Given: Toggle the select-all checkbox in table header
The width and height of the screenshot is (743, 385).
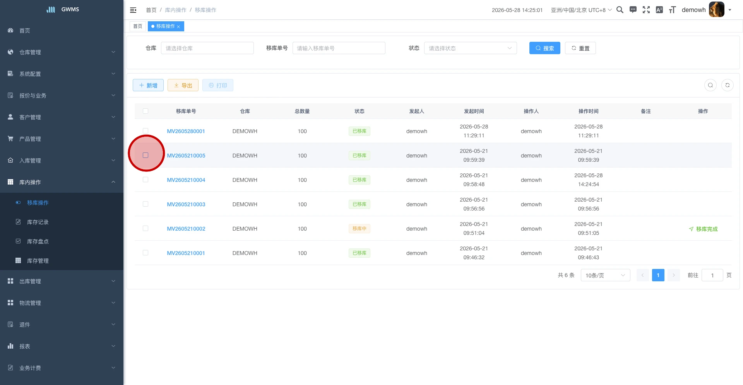Looking at the screenshot, I should (x=146, y=111).
